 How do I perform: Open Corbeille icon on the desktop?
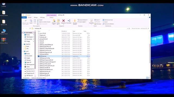coord(4,5)
